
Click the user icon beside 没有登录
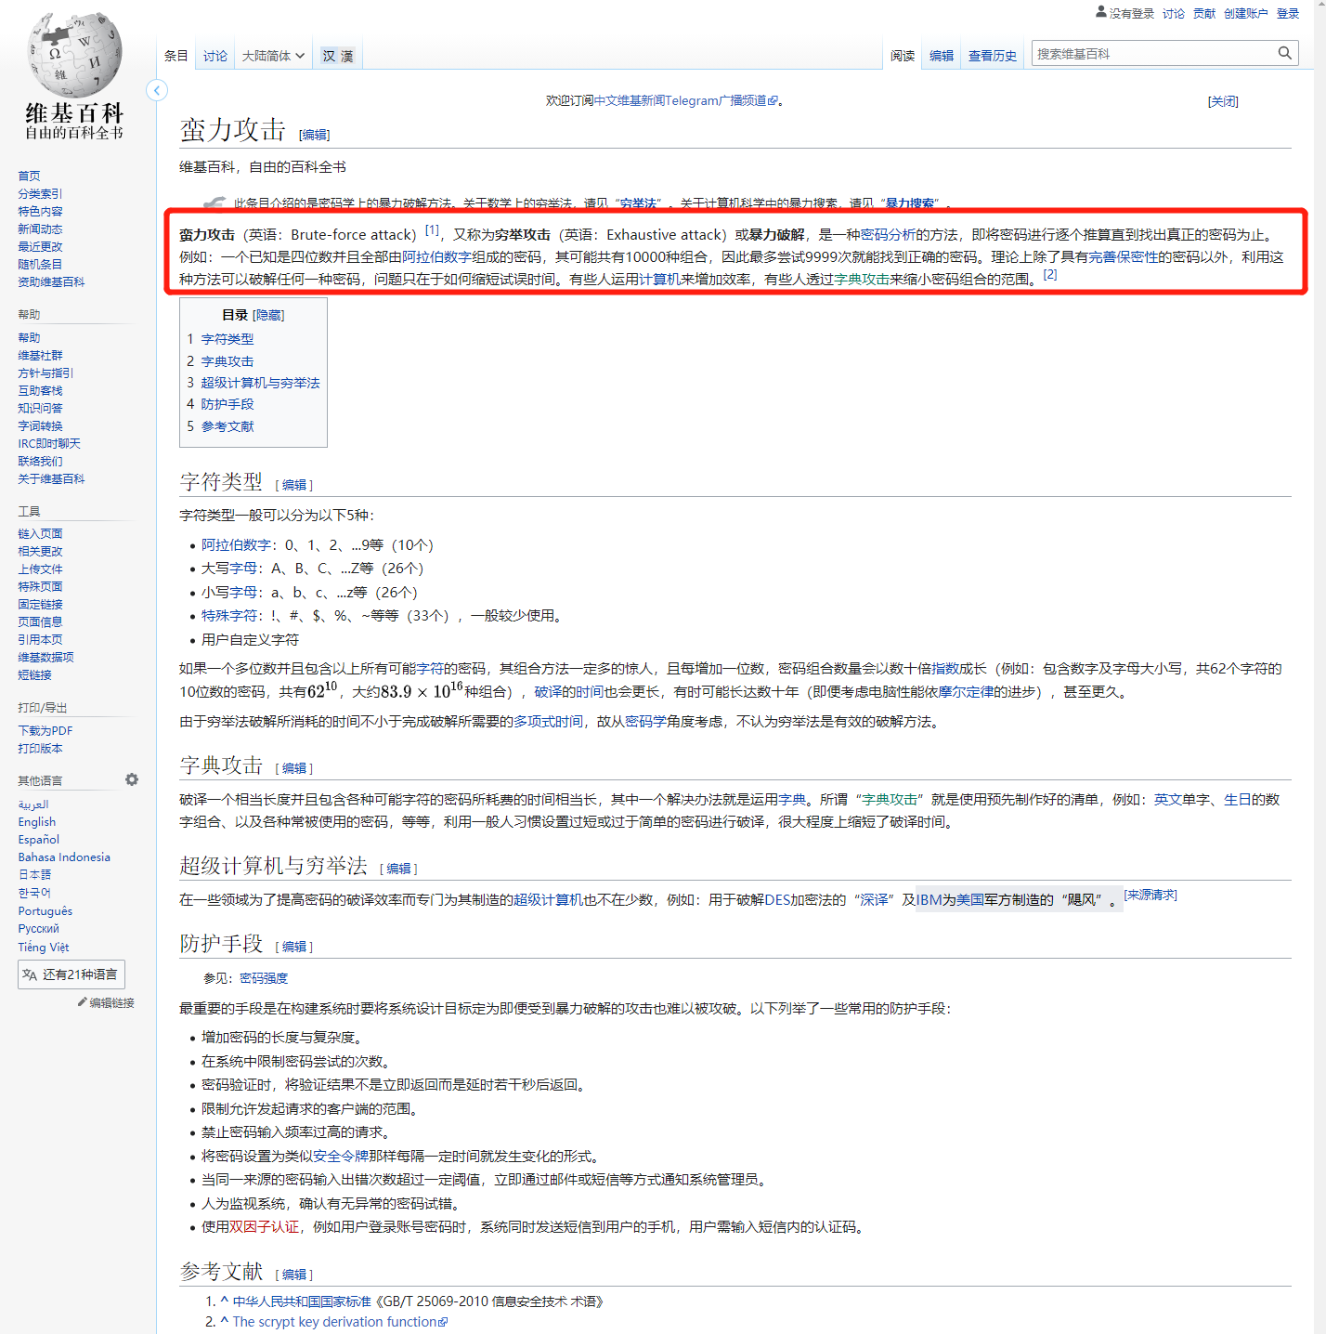(x=1101, y=12)
